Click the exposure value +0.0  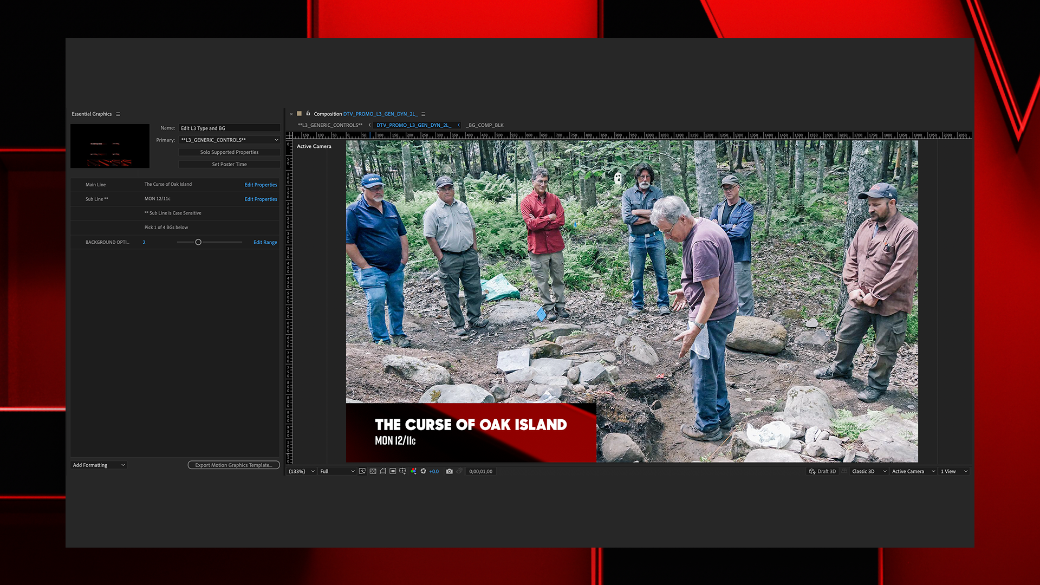coord(434,471)
